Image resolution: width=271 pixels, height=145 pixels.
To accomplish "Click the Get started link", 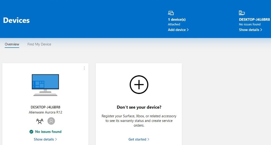I will 139,139.
